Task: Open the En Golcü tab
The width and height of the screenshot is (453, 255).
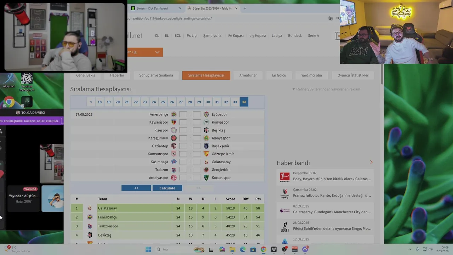Action: (279, 75)
